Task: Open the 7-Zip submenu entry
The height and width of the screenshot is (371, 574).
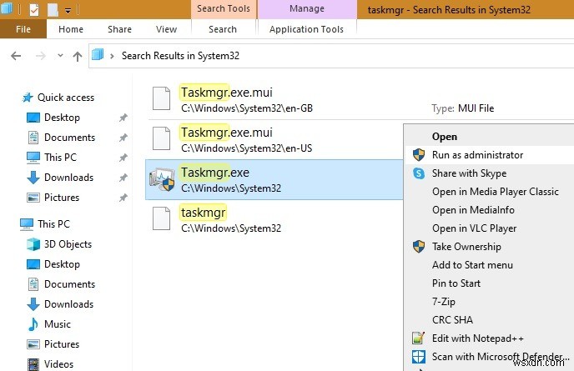Action: [x=444, y=302]
